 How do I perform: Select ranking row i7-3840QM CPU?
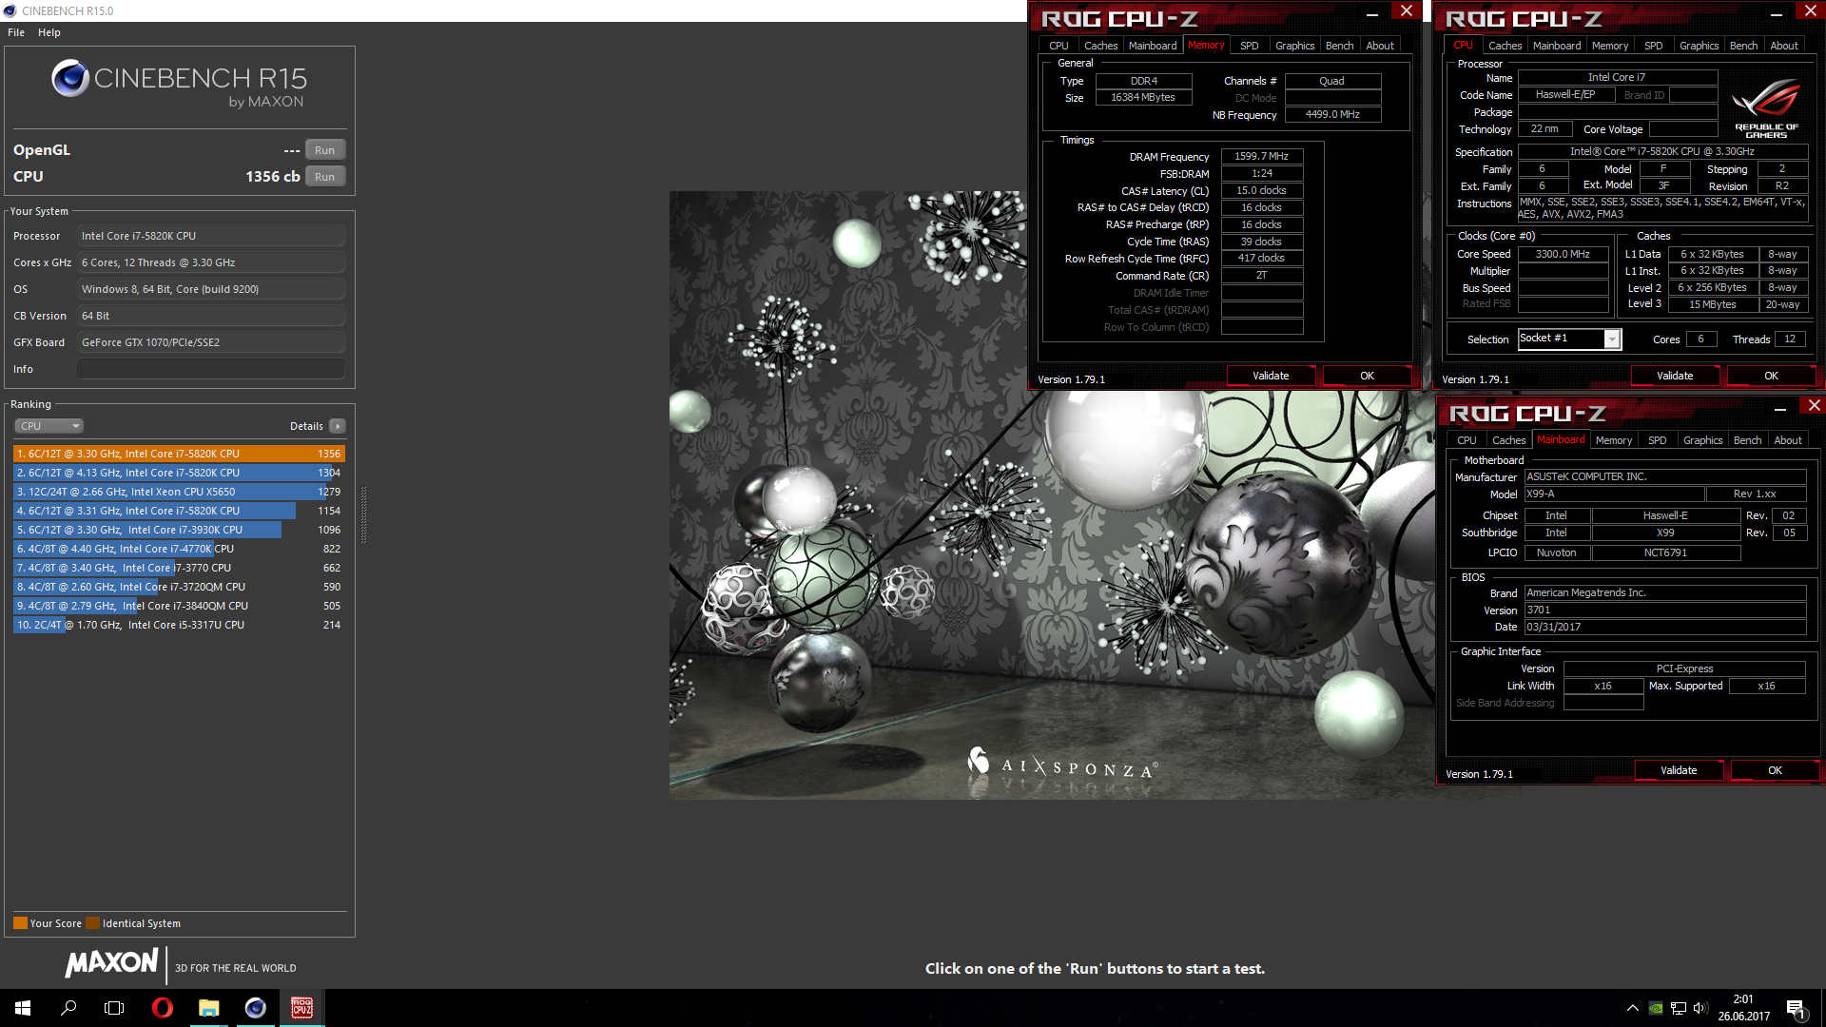179,606
